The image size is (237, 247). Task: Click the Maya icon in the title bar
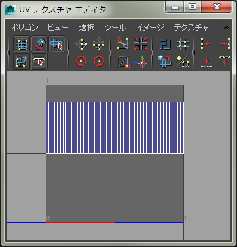(x=10, y=10)
